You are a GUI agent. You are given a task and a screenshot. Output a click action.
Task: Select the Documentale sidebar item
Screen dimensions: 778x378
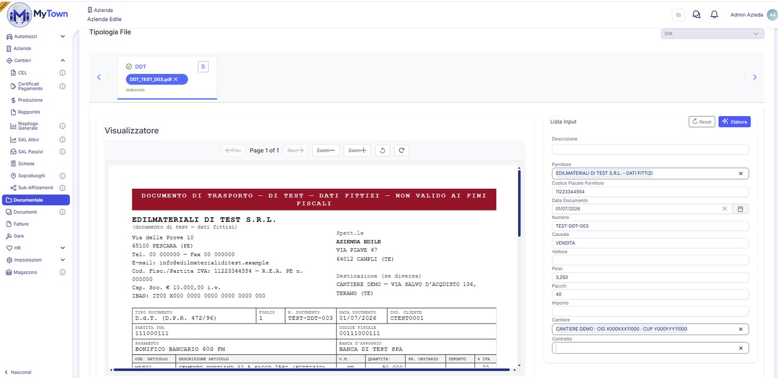coord(36,200)
